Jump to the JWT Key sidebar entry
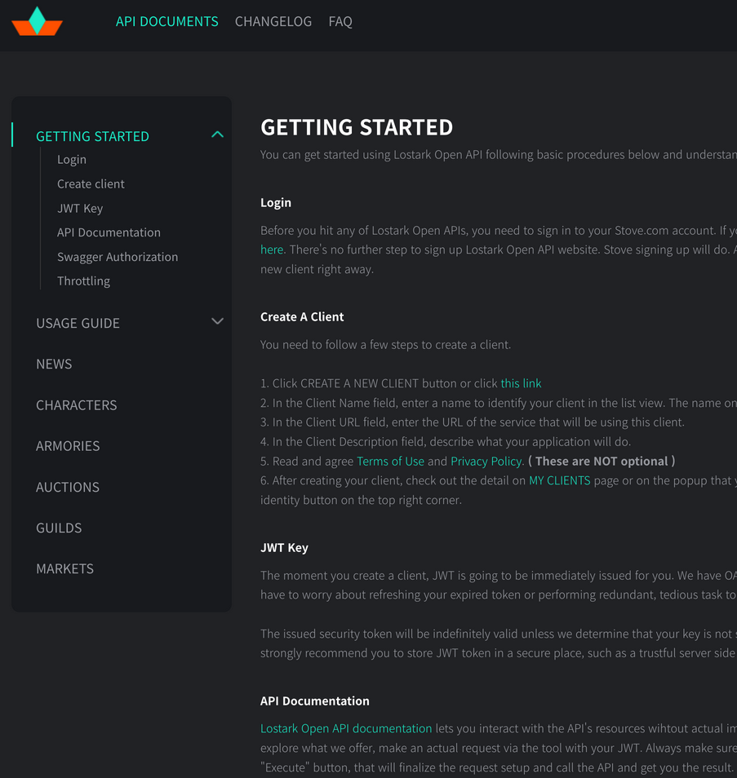The height and width of the screenshot is (778, 737). tap(80, 209)
